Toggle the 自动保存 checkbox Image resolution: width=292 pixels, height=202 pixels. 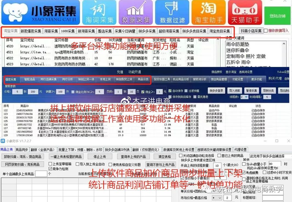click(170, 91)
